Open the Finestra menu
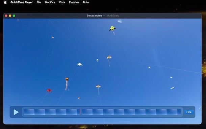 pos(74,2)
